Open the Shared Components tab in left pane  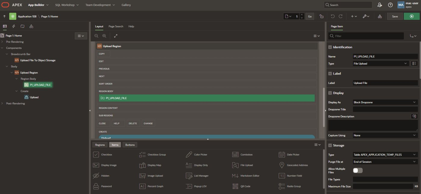pos(31,26)
